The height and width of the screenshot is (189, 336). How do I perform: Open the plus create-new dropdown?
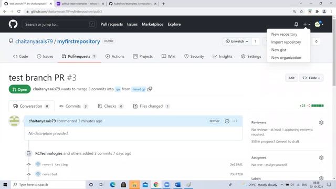(x=307, y=24)
